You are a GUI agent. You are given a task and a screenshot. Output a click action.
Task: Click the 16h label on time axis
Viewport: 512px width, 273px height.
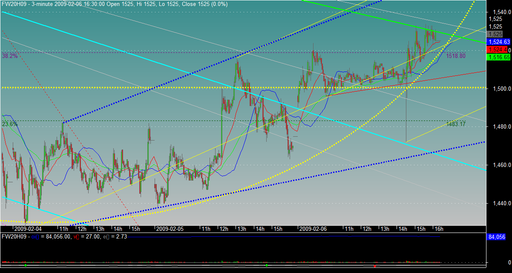pyautogui.click(x=439, y=229)
